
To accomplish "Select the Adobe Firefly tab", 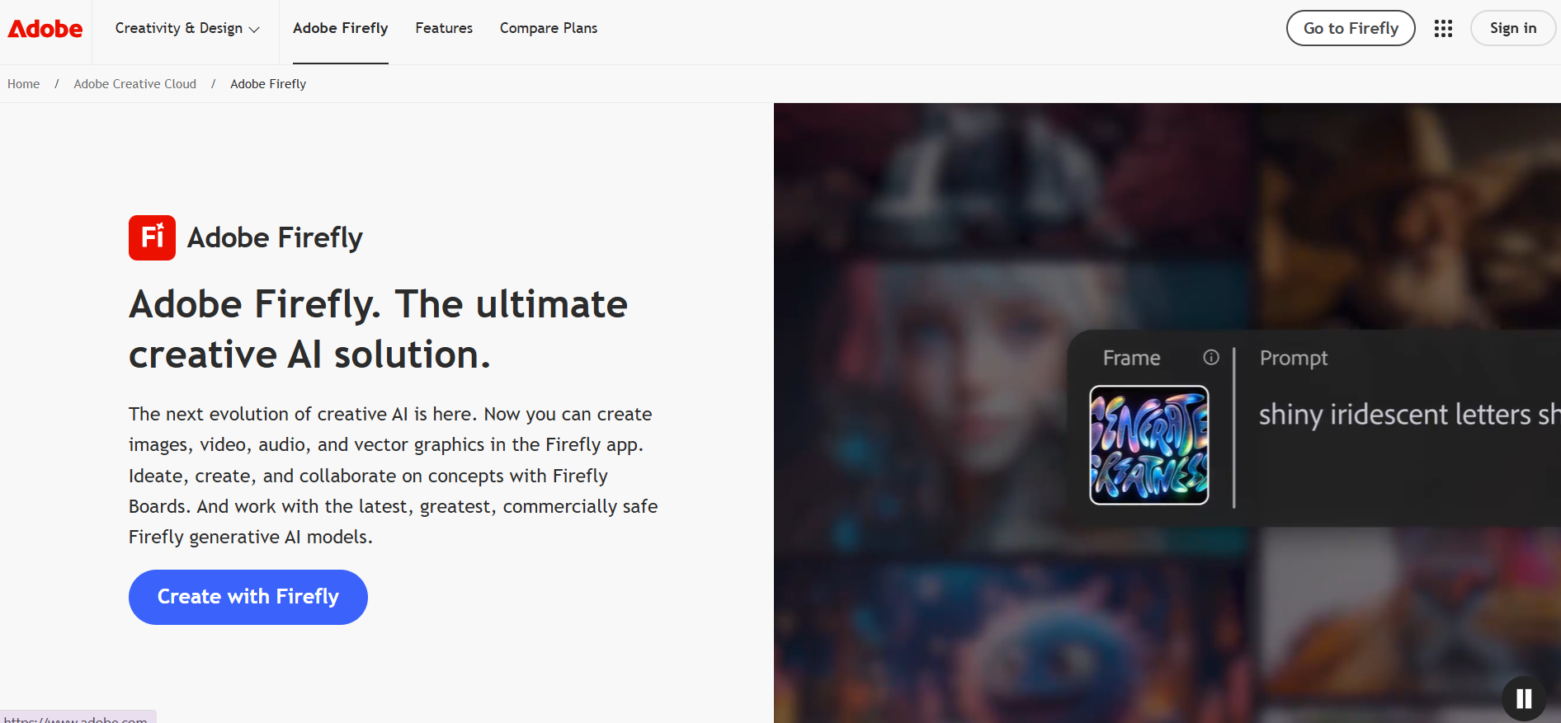I will (340, 29).
